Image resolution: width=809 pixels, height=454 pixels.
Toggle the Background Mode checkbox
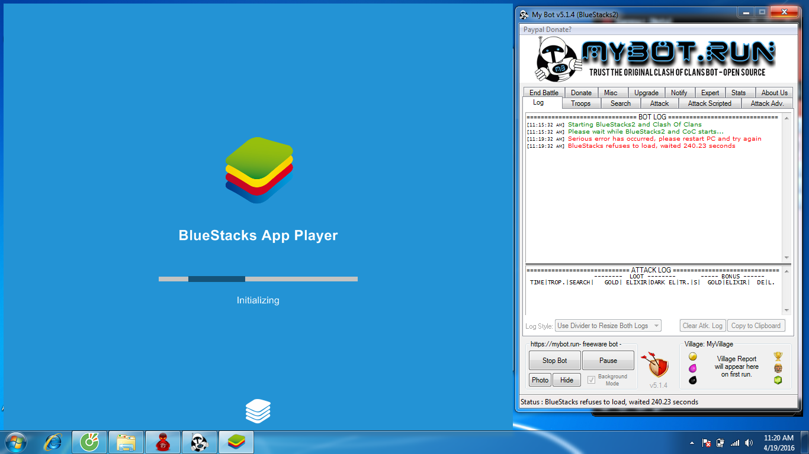[591, 380]
